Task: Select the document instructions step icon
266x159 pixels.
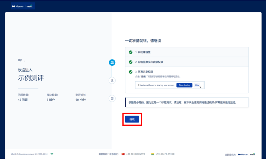Action: click(x=112, y=99)
